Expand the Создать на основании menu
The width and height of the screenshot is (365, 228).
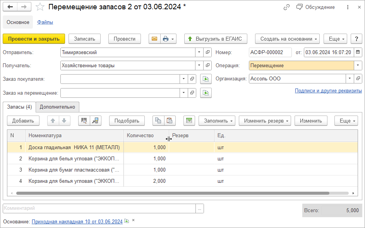tap(287, 39)
